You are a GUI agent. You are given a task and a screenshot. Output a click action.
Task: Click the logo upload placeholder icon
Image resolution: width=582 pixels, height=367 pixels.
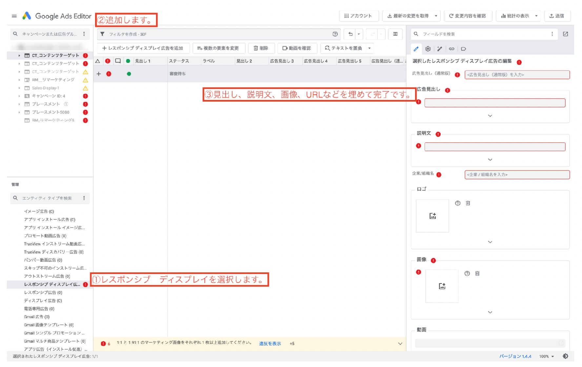432,216
